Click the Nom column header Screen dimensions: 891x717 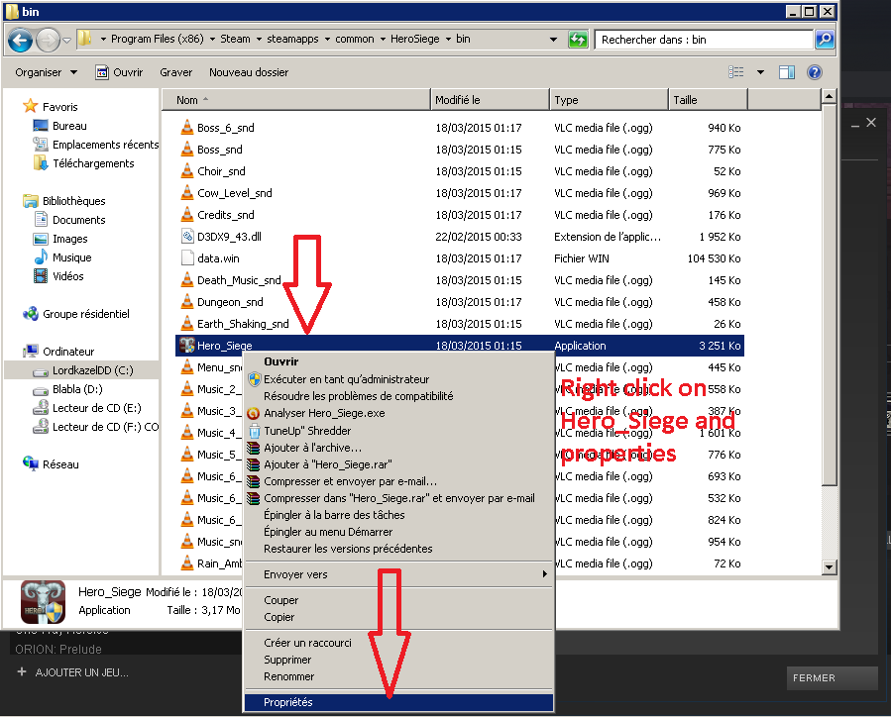point(295,100)
